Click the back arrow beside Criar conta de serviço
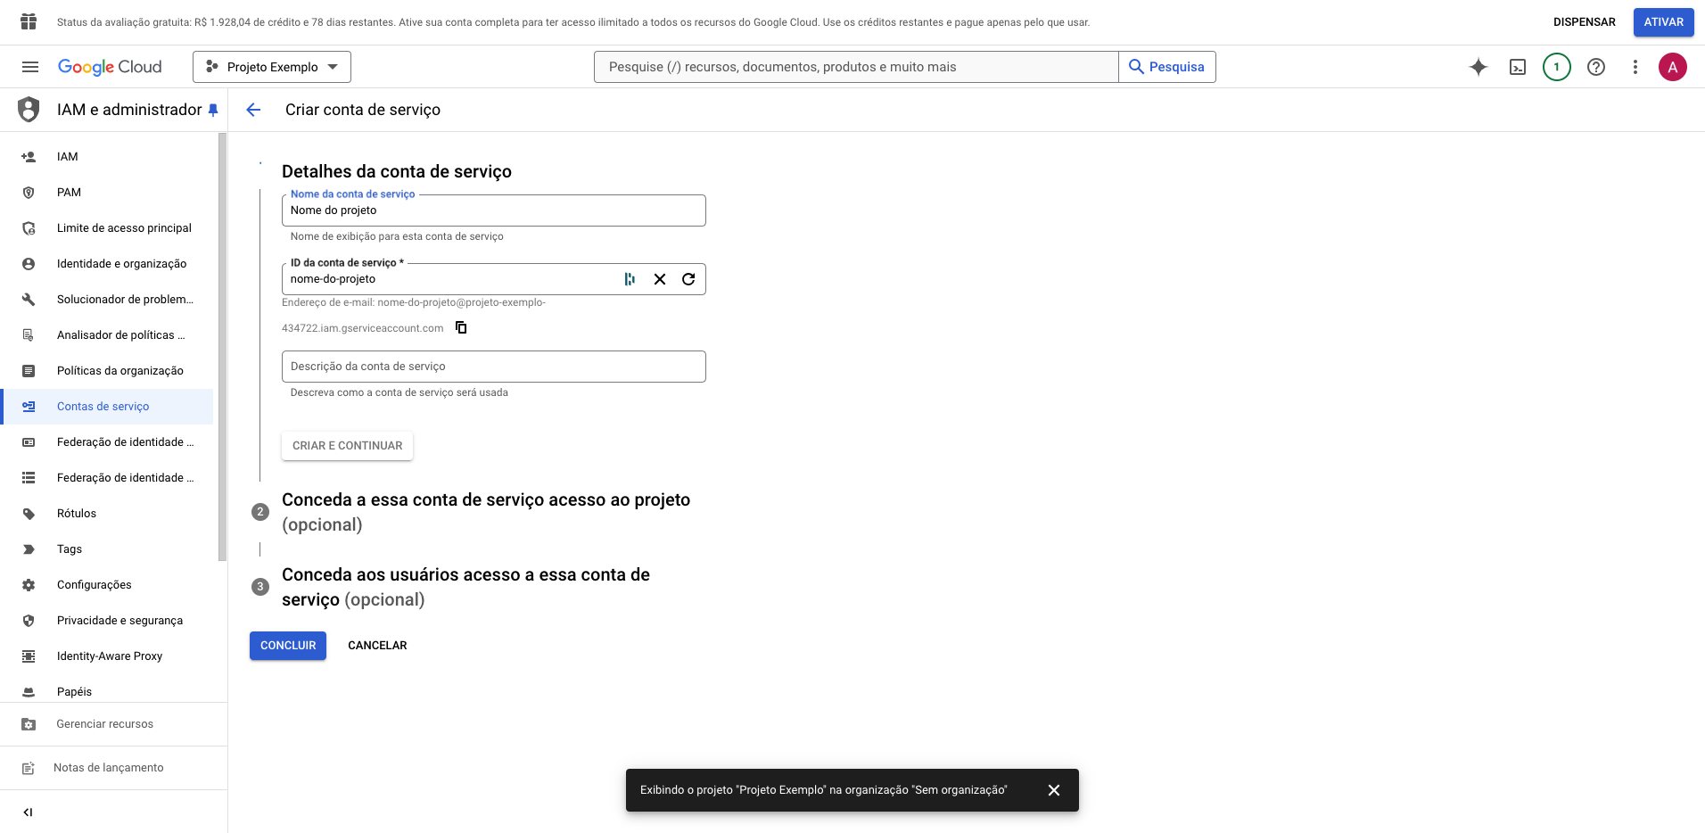 coord(253,110)
